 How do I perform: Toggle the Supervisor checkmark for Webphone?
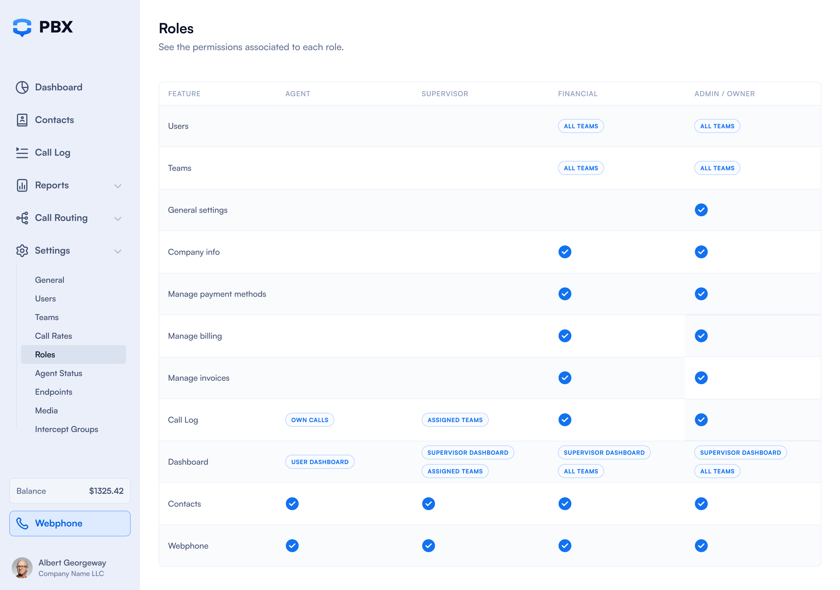[428, 546]
